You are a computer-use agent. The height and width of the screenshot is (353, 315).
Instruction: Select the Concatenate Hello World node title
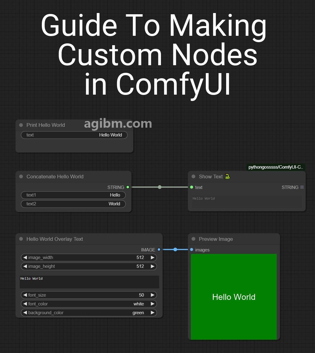pos(55,176)
